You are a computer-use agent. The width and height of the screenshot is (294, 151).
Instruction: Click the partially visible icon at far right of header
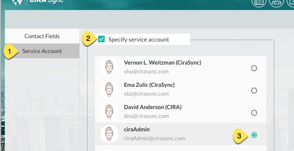pyautogui.click(x=290, y=3)
